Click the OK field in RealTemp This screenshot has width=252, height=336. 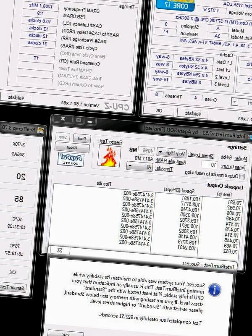[x=13, y=272]
